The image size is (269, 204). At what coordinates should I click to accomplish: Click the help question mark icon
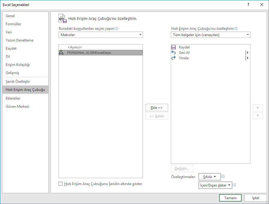tap(248, 5)
